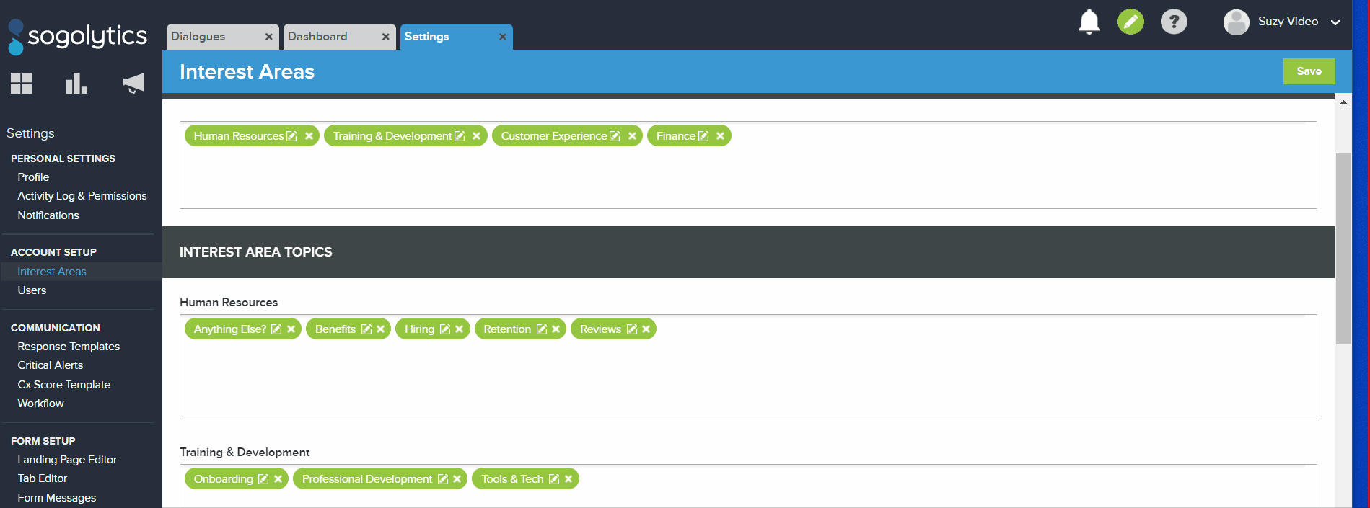This screenshot has height=508, width=1370.
Task: Open Critical Alerts settings link
Action: (51, 365)
